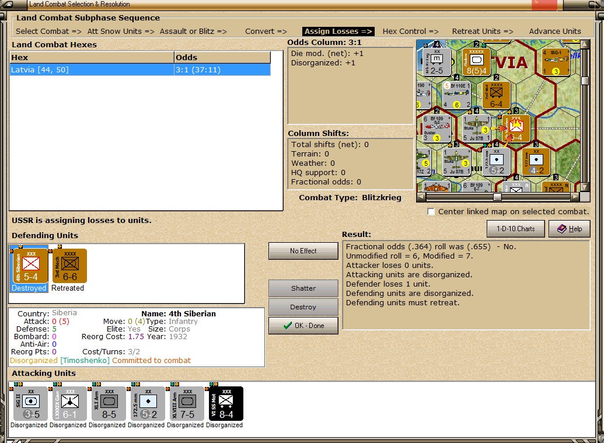604x443 pixels.
Task: Open Help
Action: 570,228
